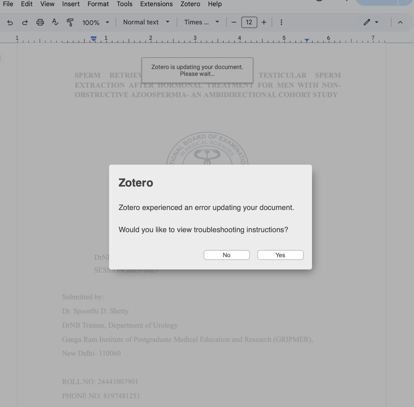Increase font size with plus button
The height and width of the screenshot is (407, 414).
pyautogui.click(x=264, y=22)
